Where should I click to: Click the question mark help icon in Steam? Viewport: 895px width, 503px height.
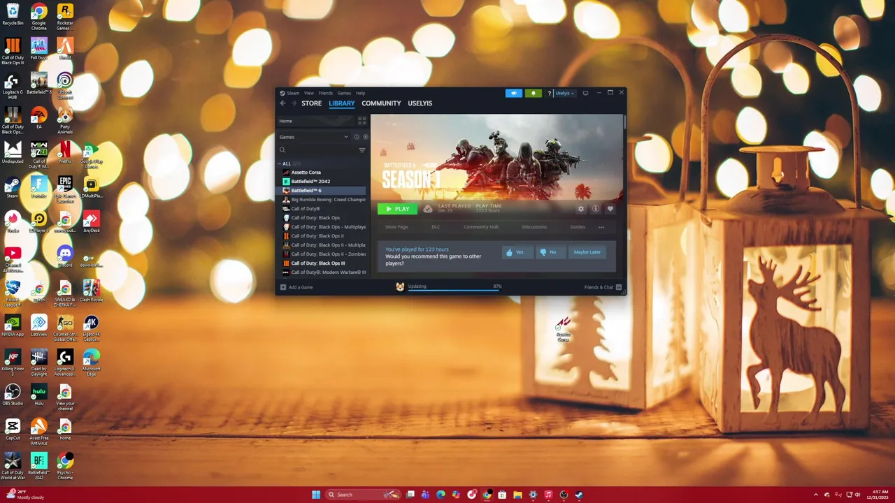pos(550,93)
